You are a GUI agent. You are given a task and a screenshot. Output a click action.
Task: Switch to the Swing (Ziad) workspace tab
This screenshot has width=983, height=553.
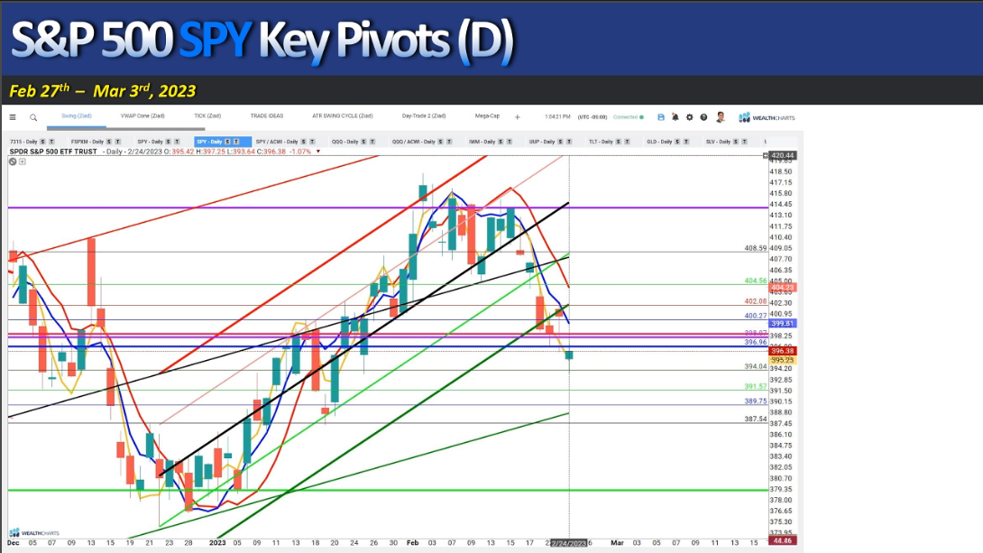pyautogui.click(x=77, y=116)
